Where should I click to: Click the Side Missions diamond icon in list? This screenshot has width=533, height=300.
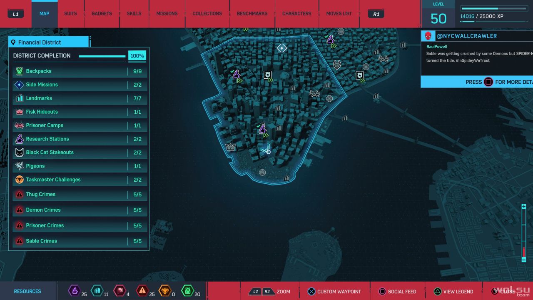19,85
